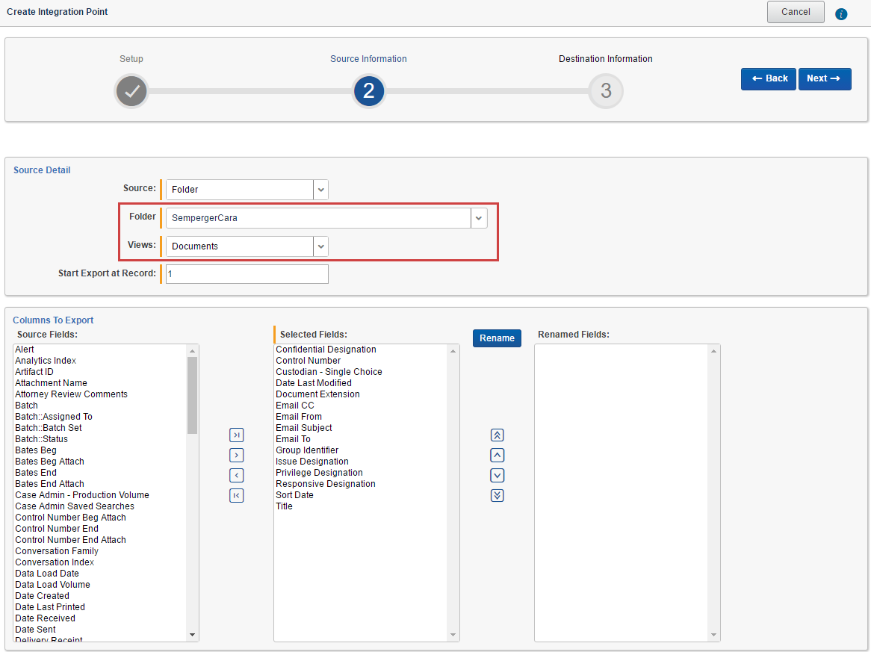Click the move field down icon
This screenshot has width=871, height=652.
[x=498, y=476]
